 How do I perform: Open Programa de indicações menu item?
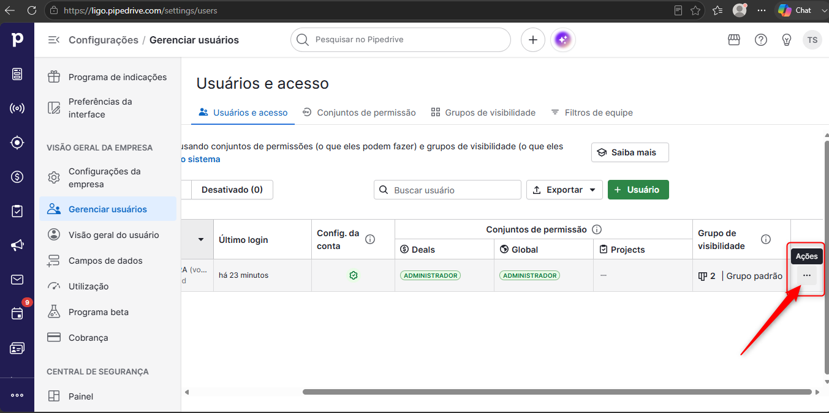108,77
